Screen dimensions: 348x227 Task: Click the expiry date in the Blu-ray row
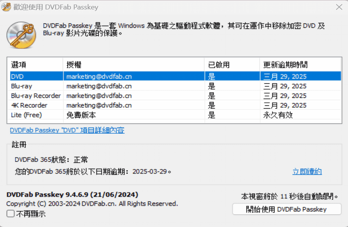click(x=285, y=86)
